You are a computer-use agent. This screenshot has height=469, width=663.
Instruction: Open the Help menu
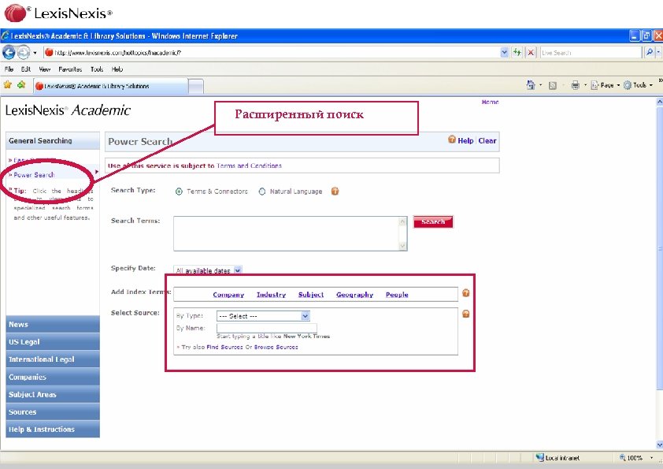(117, 69)
